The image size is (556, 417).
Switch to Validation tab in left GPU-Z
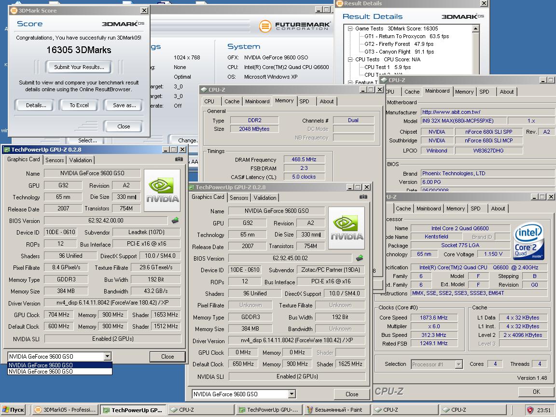(x=81, y=160)
